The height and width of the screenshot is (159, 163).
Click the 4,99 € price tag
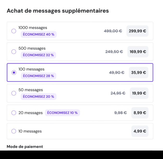(x=140, y=131)
